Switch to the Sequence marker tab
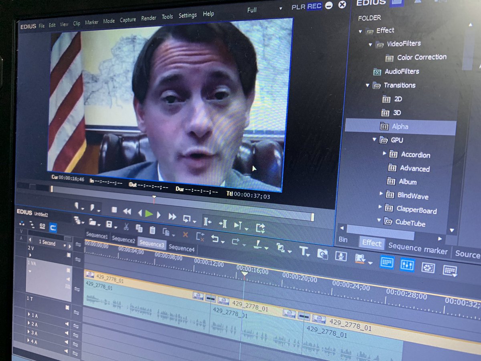This screenshot has width=481, height=361. pos(418,249)
